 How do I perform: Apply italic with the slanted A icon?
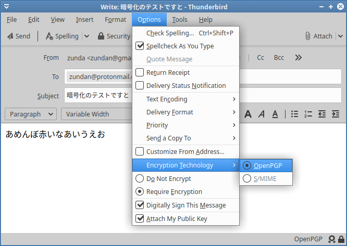click(262, 114)
